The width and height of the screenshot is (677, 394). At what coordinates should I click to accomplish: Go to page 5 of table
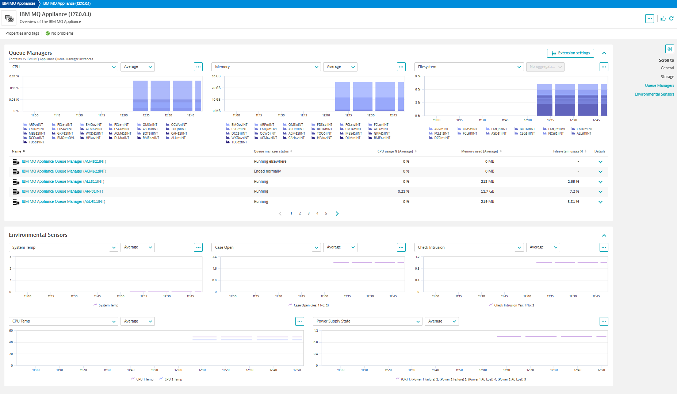click(x=326, y=213)
